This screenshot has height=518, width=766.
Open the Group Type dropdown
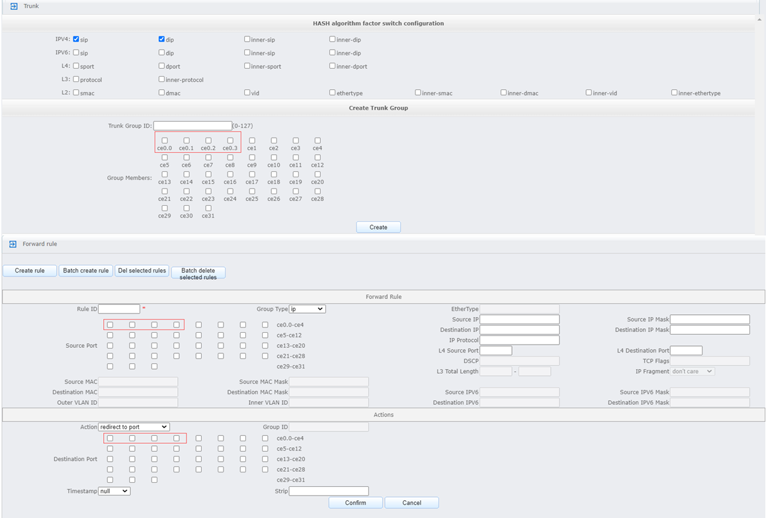(x=307, y=309)
